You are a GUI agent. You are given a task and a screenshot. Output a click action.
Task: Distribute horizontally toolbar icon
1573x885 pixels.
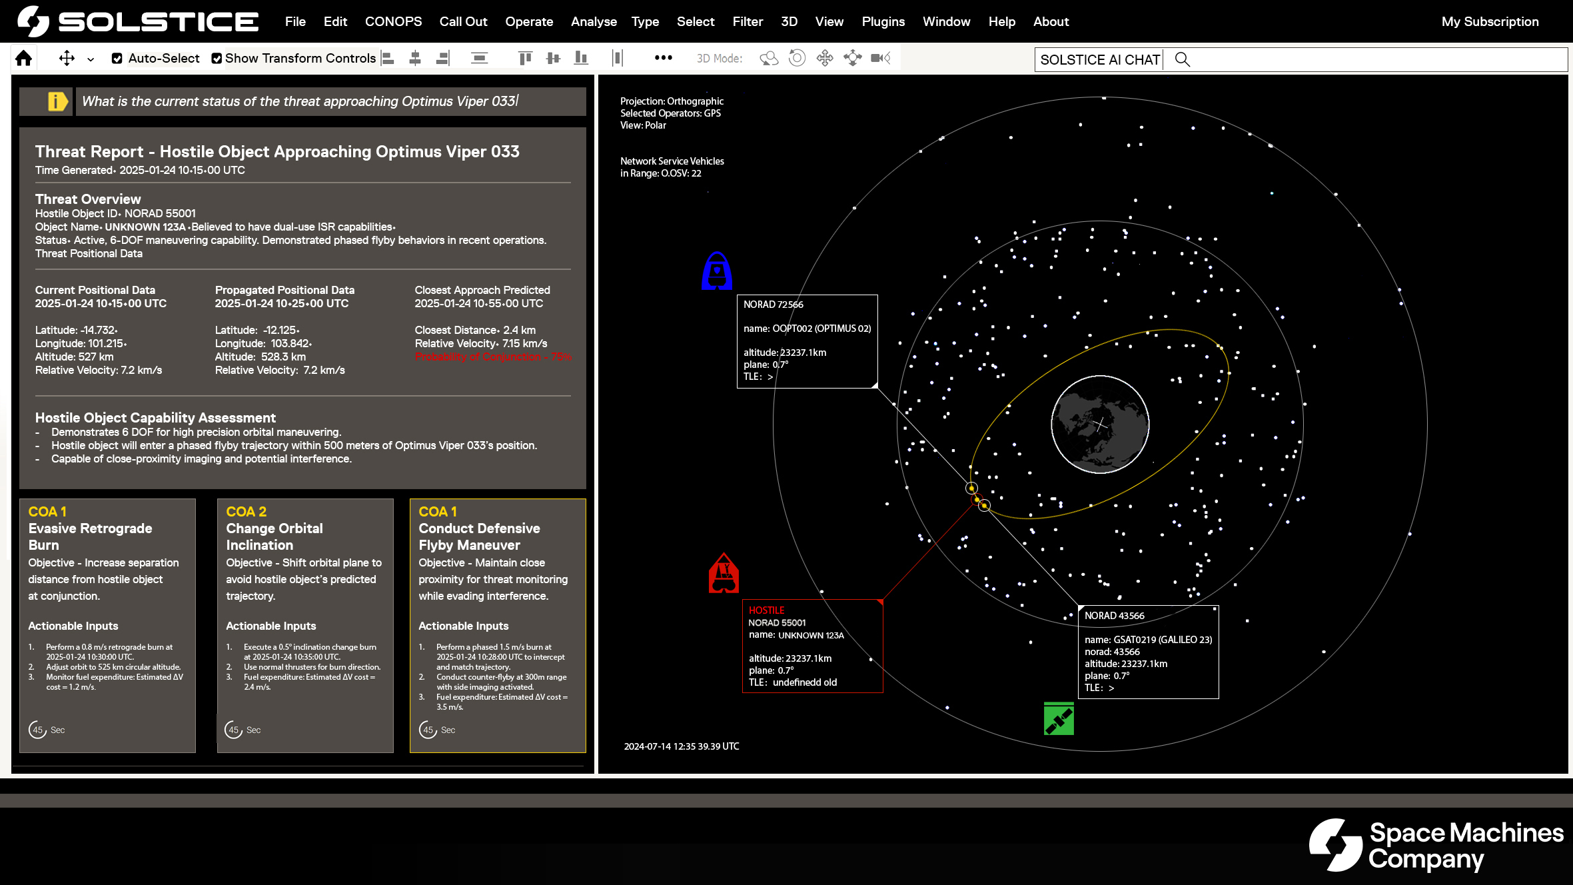point(617,59)
